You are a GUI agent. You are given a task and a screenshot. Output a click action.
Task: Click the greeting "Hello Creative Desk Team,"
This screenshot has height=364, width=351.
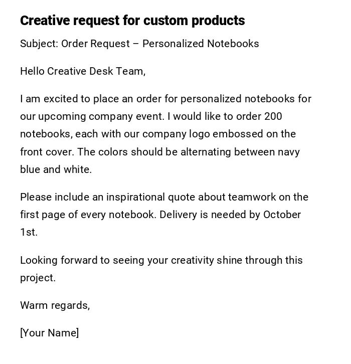[x=83, y=71]
